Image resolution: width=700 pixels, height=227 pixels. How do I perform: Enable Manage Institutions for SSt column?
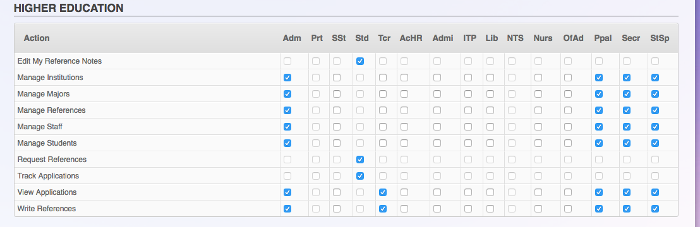tap(337, 78)
